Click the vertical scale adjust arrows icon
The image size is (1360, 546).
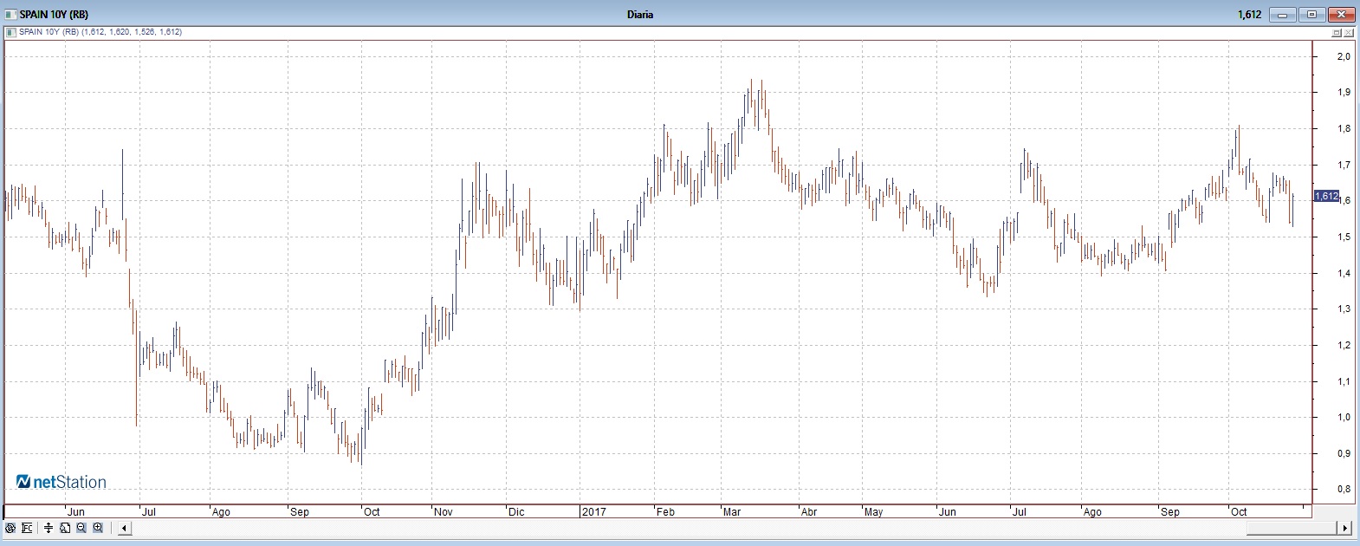(x=49, y=528)
